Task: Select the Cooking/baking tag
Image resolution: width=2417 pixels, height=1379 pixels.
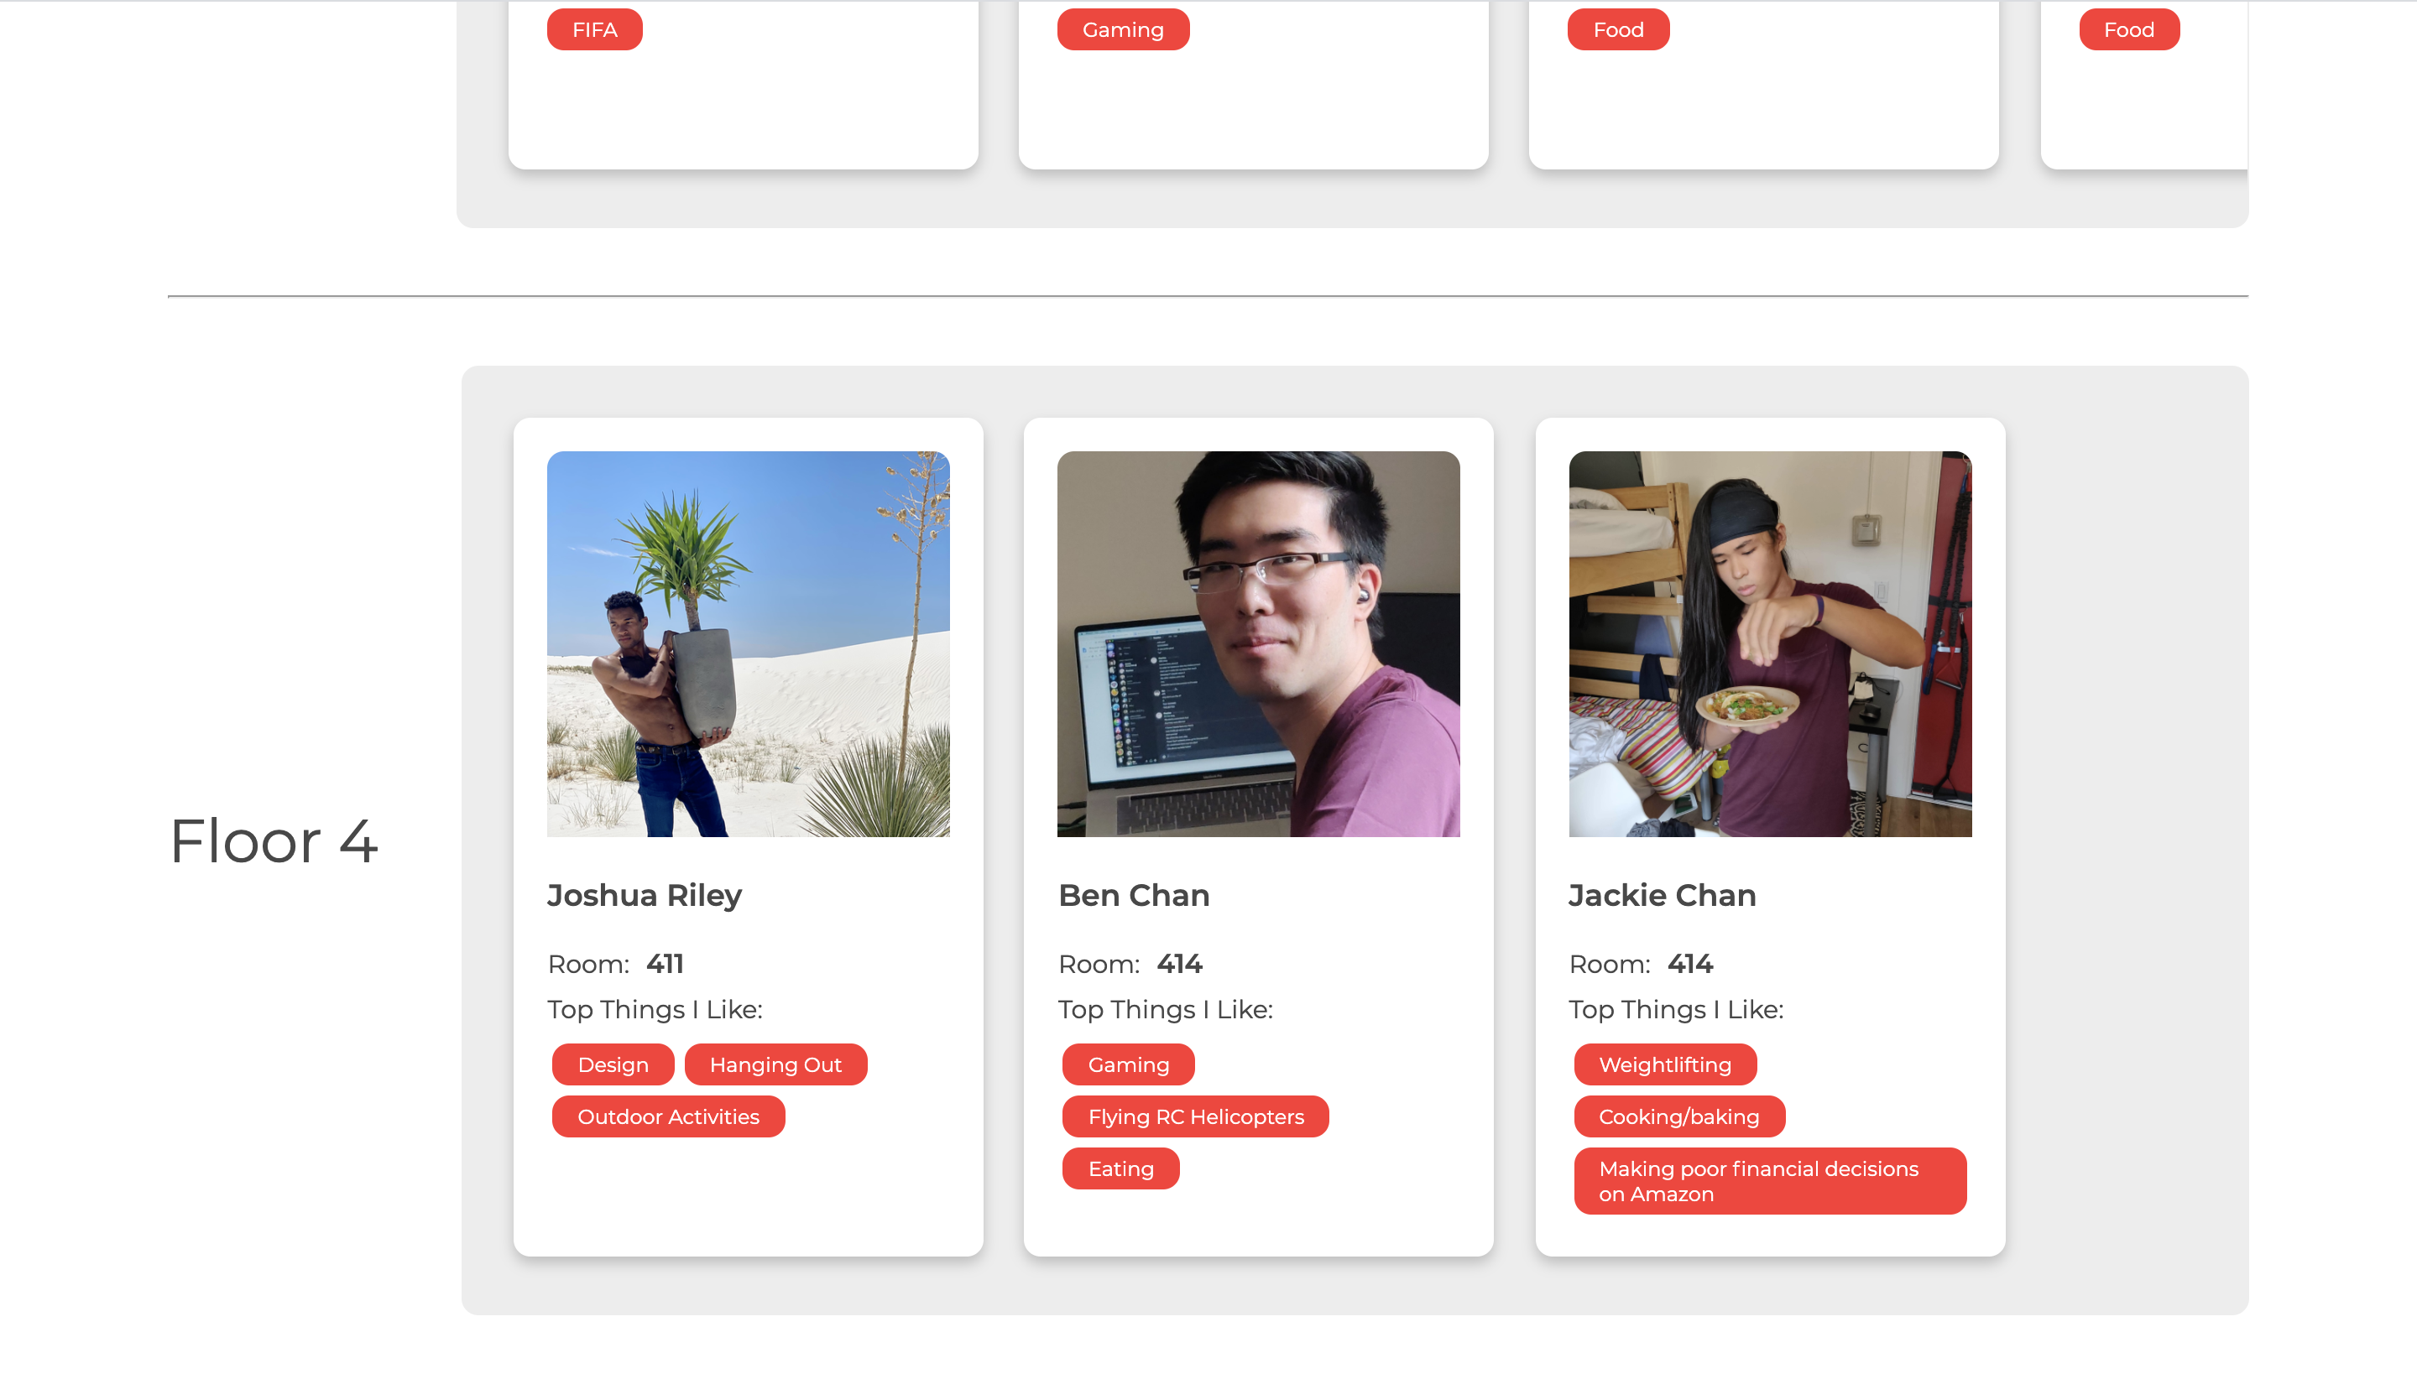Action: 1679,1116
